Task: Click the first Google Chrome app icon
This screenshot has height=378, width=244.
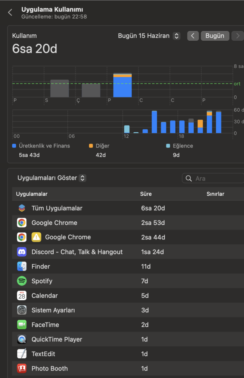Action: 22,223
